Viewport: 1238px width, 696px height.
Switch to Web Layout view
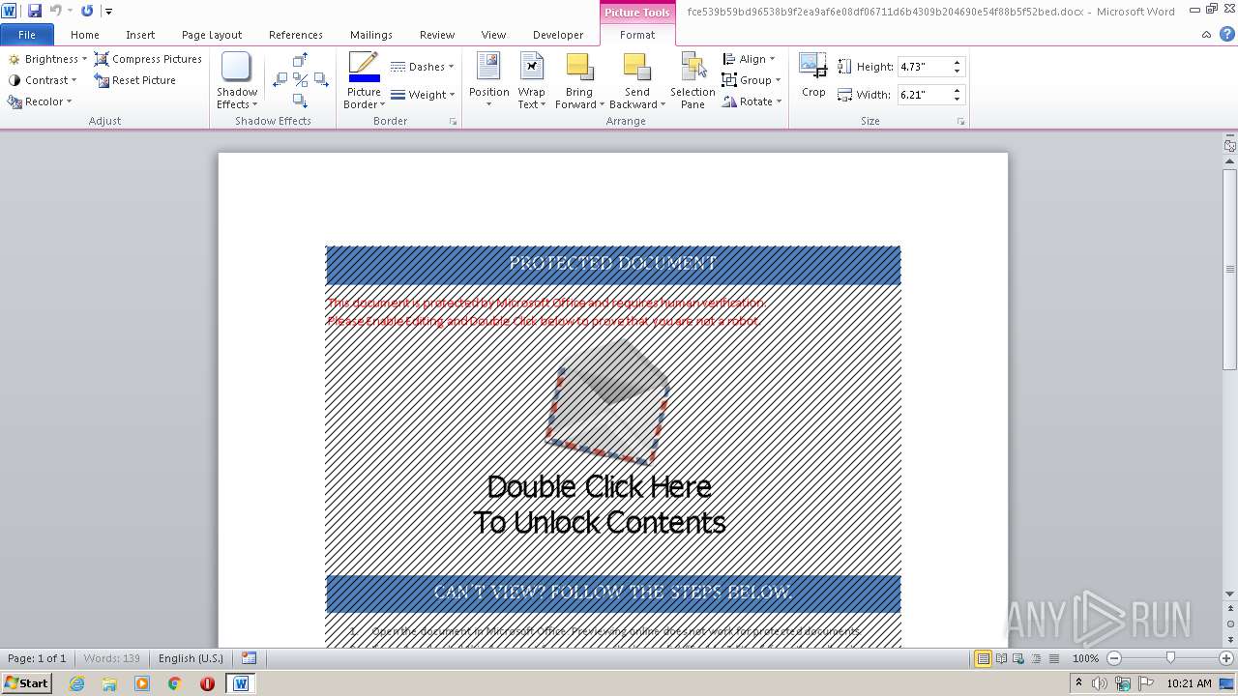(x=1017, y=658)
